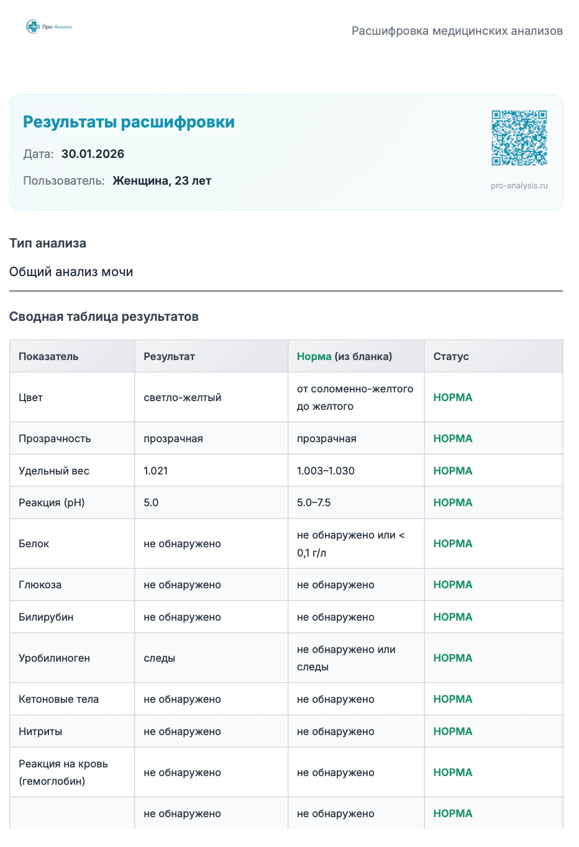Select the date 30.01.2026
Screen dimensions: 579x847
93,154
